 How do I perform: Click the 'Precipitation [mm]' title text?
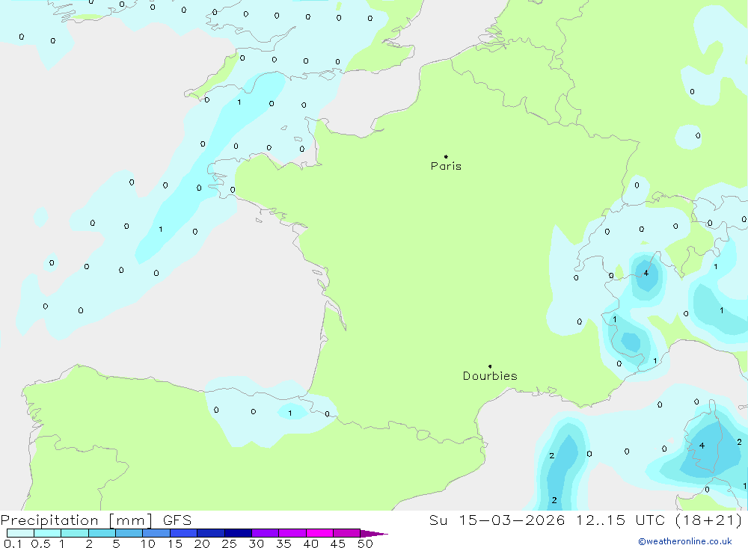pyautogui.click(x=77, y=520)
